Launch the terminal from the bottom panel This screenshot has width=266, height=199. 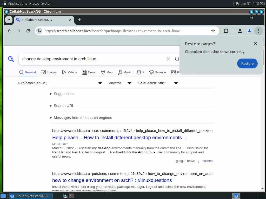[71, 196]
